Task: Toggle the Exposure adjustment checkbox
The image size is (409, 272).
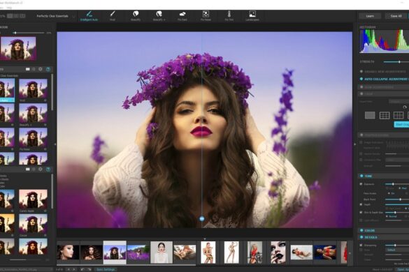Action: (361, 184)
